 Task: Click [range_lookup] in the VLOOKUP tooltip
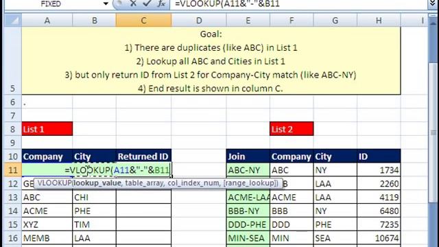click(249, 183)
